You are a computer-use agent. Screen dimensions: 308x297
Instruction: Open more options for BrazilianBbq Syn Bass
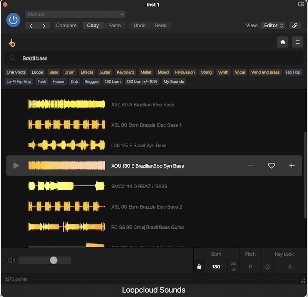[x=251, y=165]
